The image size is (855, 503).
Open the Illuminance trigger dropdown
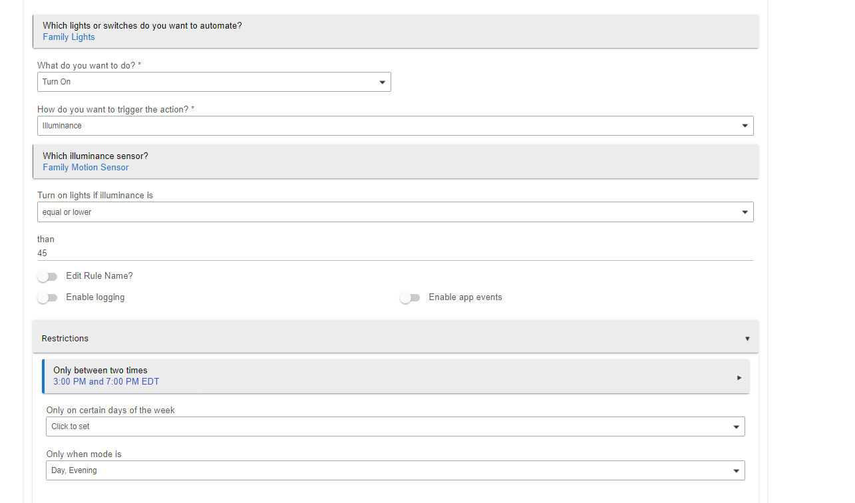click(395, 126)
